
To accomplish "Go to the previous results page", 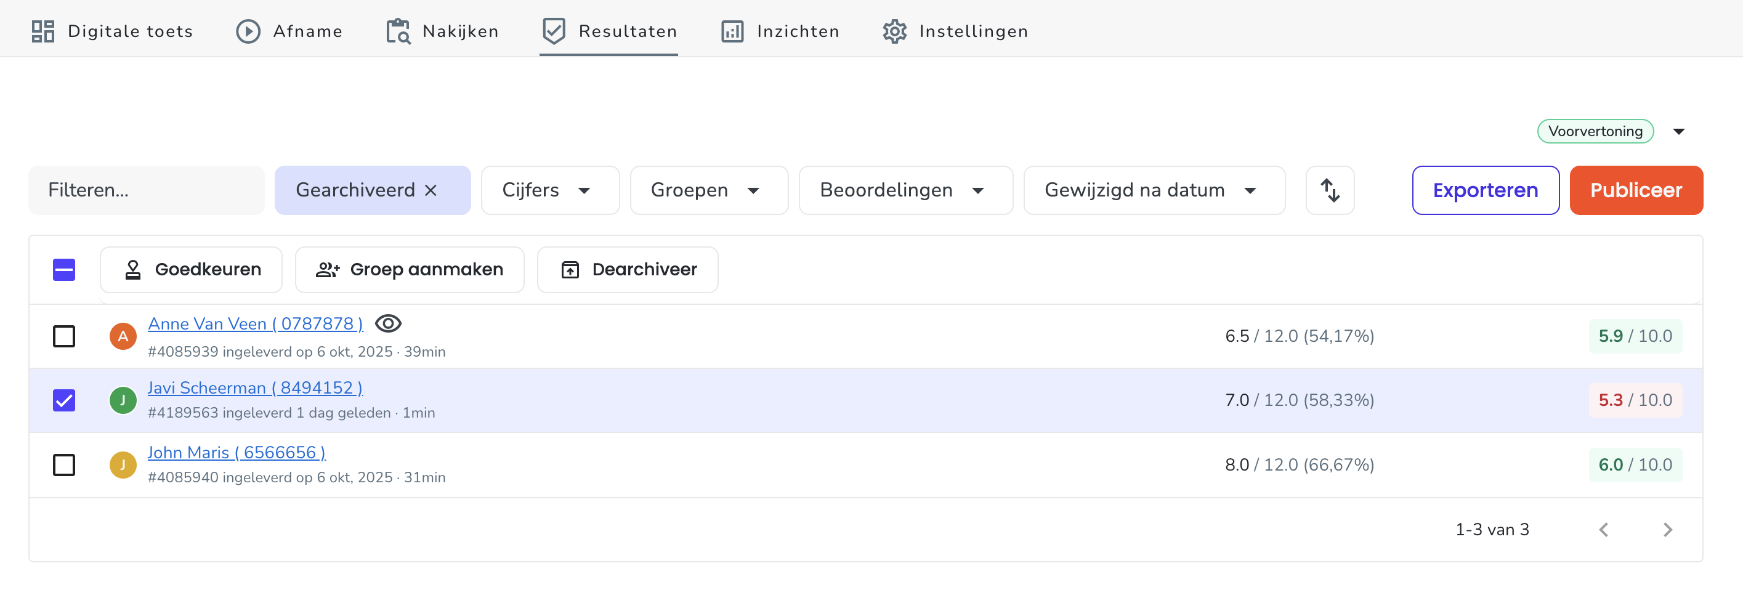I will click(x=1604, y=529).
